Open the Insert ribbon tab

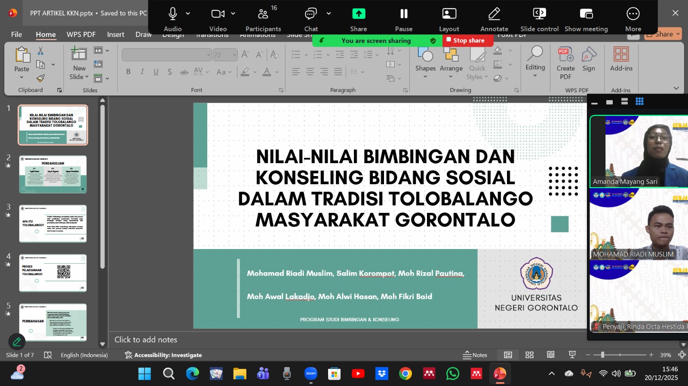point(115,34)
